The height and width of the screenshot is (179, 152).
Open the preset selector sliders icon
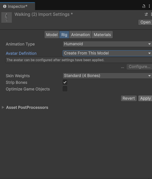point(146,14)
